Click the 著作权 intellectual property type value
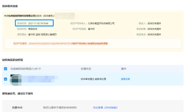 point(91,29)
